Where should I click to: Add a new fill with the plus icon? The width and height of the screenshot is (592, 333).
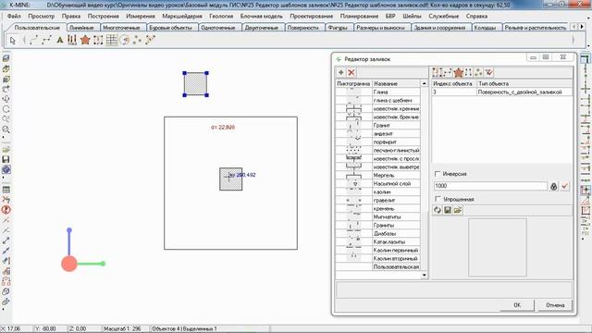(x=341, y=72)
